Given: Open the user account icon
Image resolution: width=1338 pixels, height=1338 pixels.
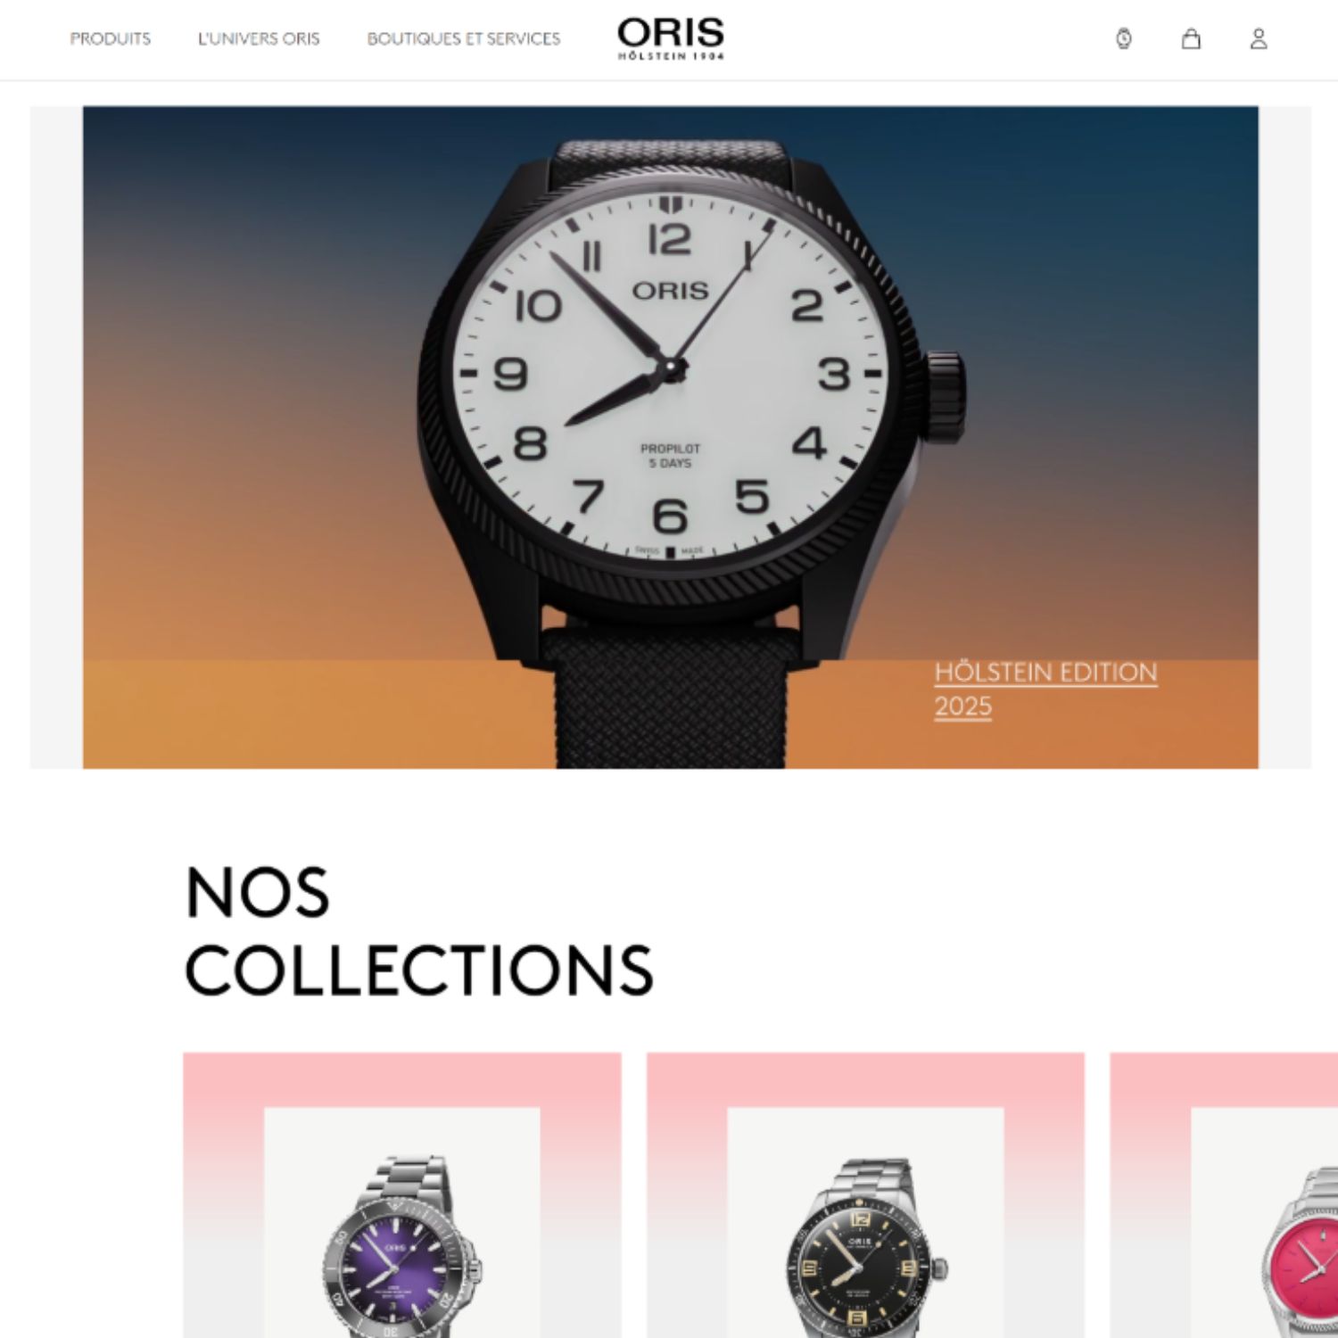Looking at the screenshot, I should [x=1259, y=39].
